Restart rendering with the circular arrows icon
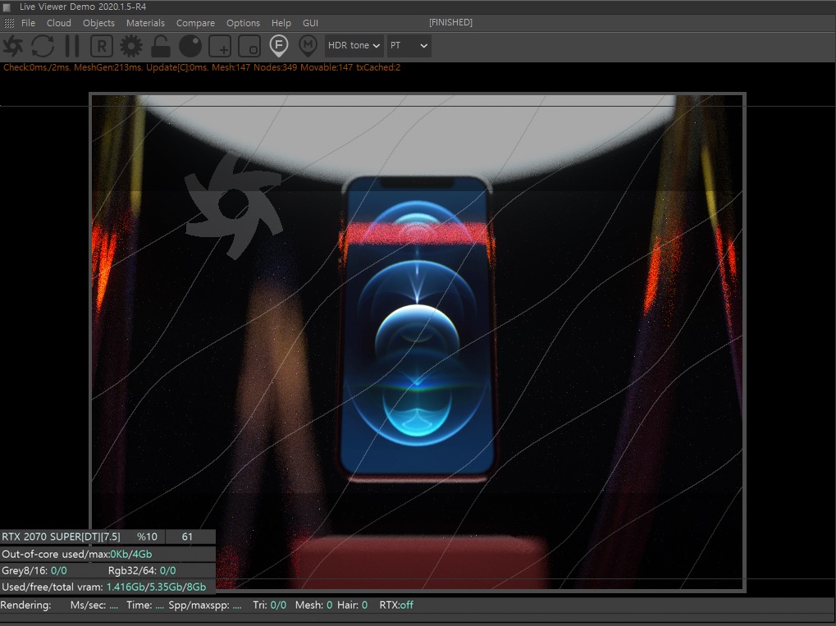This screenshot has width=836, height=626. click(x=43, y=46)
